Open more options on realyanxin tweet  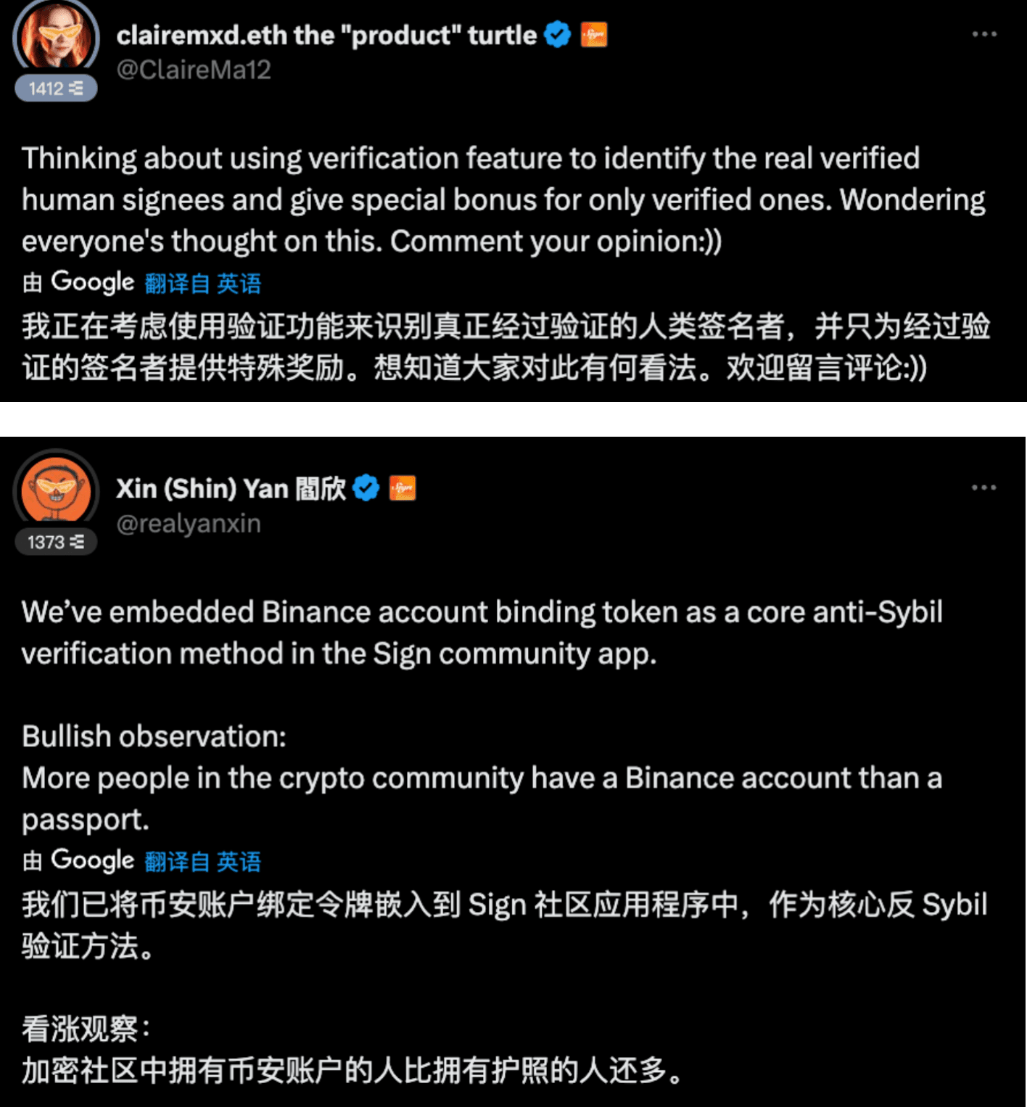point(984,487)
